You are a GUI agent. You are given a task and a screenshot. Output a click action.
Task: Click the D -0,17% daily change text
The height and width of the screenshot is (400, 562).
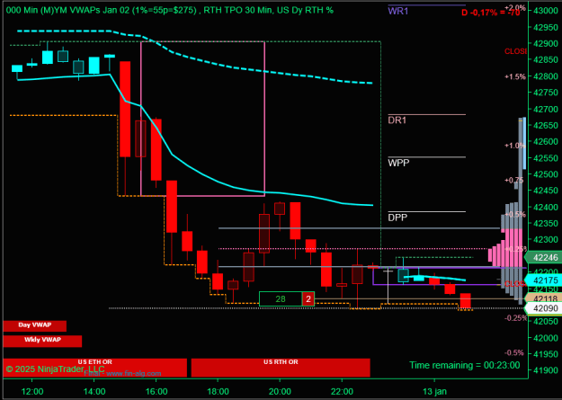tap(491, 13)
